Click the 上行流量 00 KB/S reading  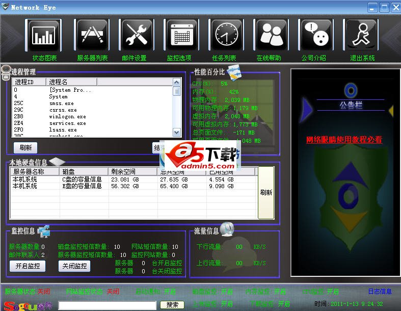pos(231,263)
